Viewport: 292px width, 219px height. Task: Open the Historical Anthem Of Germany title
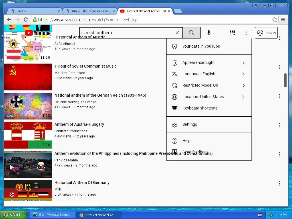click(x=82, y=182)
